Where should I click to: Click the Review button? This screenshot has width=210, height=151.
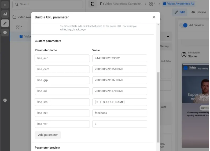click(x=199, y=12)
